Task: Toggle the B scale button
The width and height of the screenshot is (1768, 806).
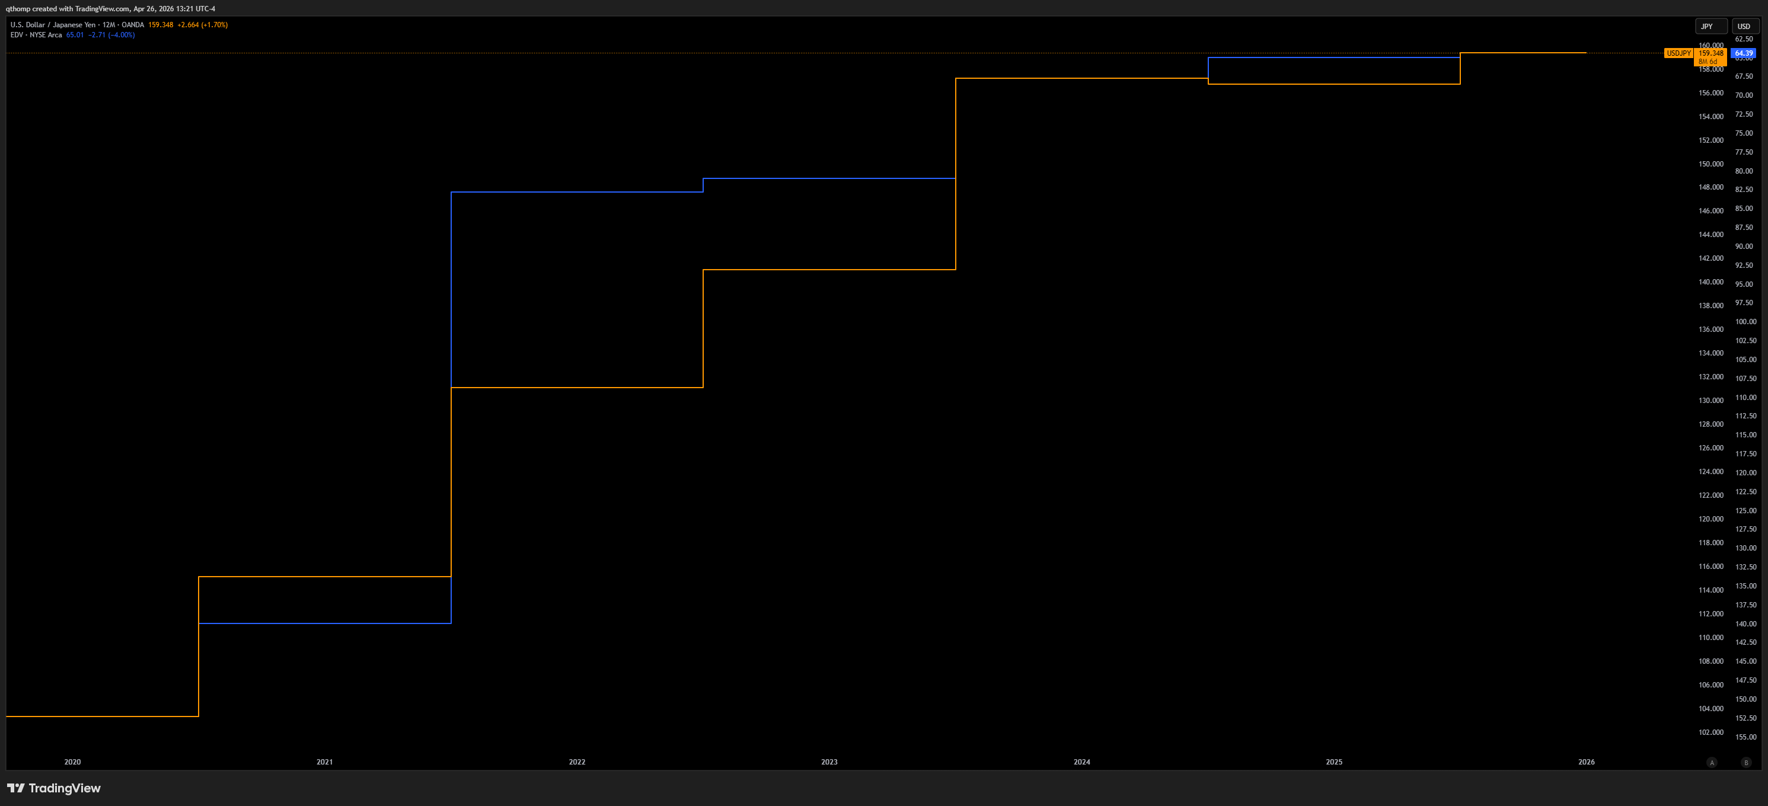Action: coord(1746,762)
